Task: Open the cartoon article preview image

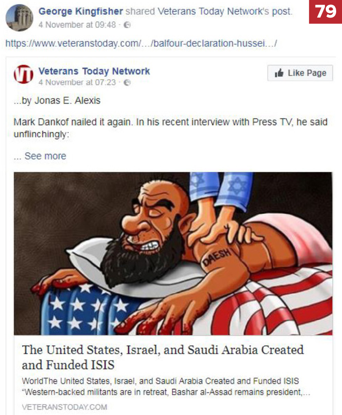Action: pos(173,253)
